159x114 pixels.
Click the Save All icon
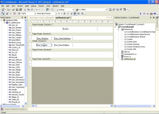coord(21,10)
